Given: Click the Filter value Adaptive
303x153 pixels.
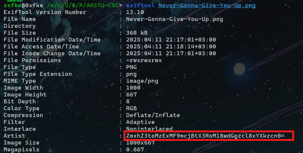Looking at the screenshot, I should (x=141, y=122).
